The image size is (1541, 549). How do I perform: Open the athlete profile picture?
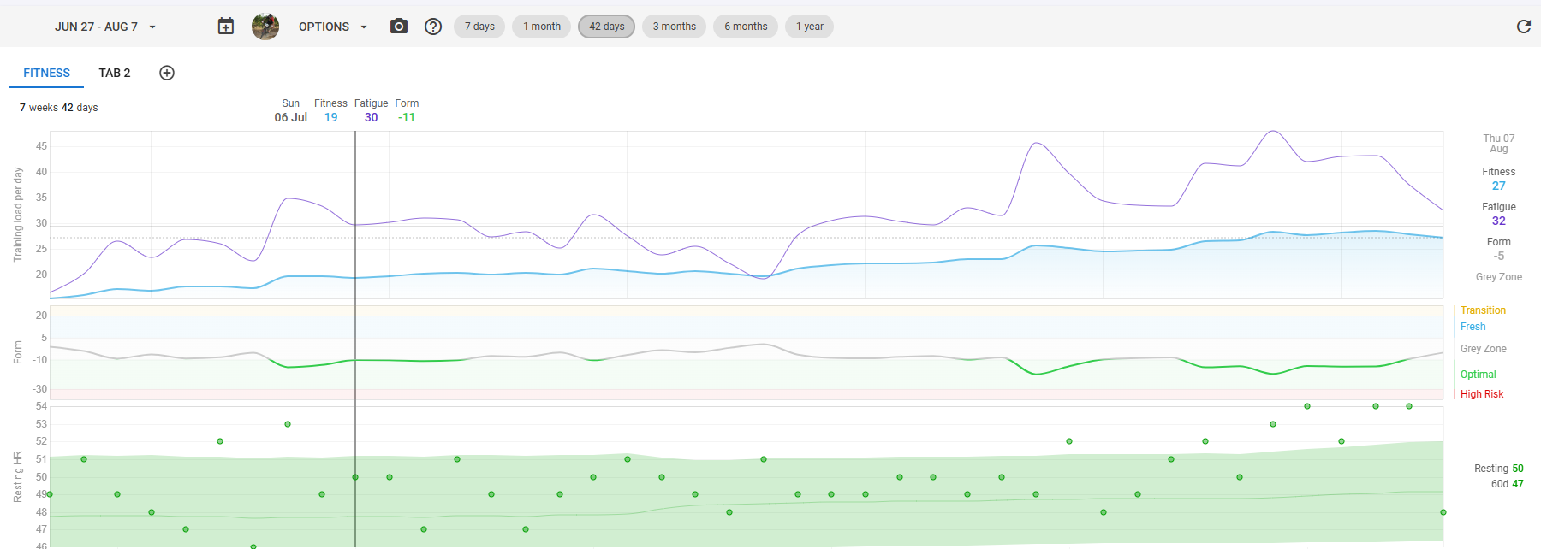click(265, 27)
